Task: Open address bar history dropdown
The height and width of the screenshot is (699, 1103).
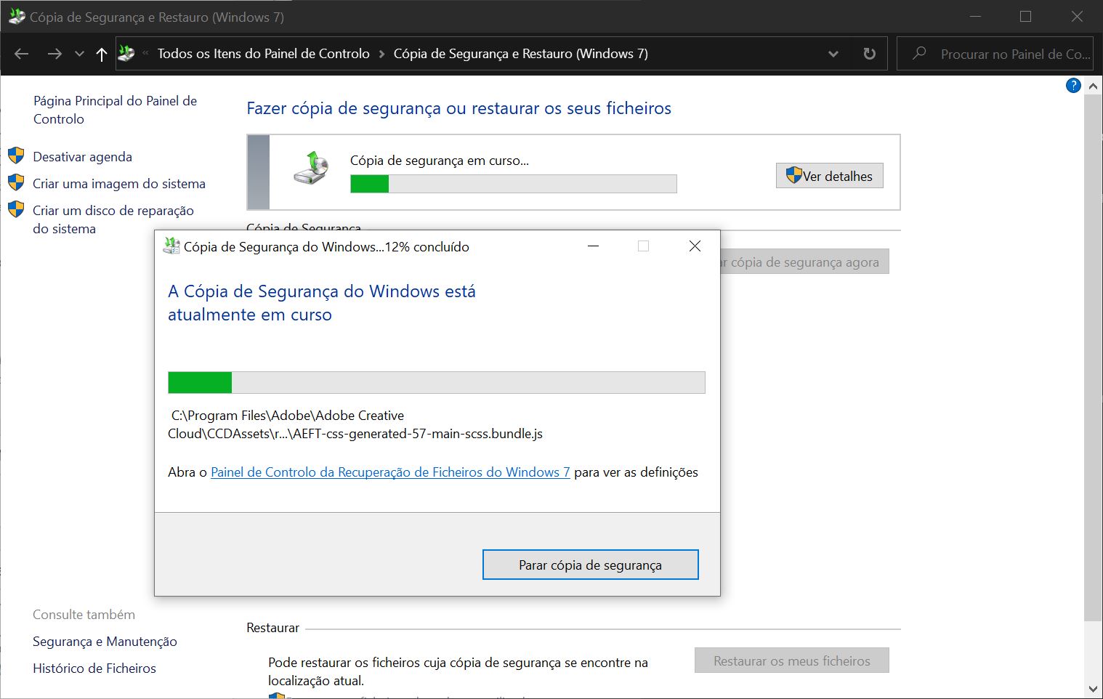Action: coord(833,54)
